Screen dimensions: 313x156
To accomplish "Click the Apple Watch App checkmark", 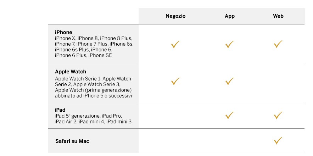I will tap(230, 82).
